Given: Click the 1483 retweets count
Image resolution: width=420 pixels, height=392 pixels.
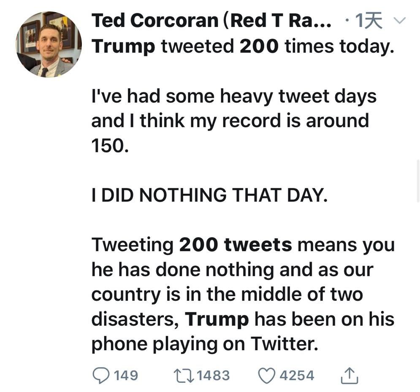Looking at the screenshot, I should coord(213,375).
